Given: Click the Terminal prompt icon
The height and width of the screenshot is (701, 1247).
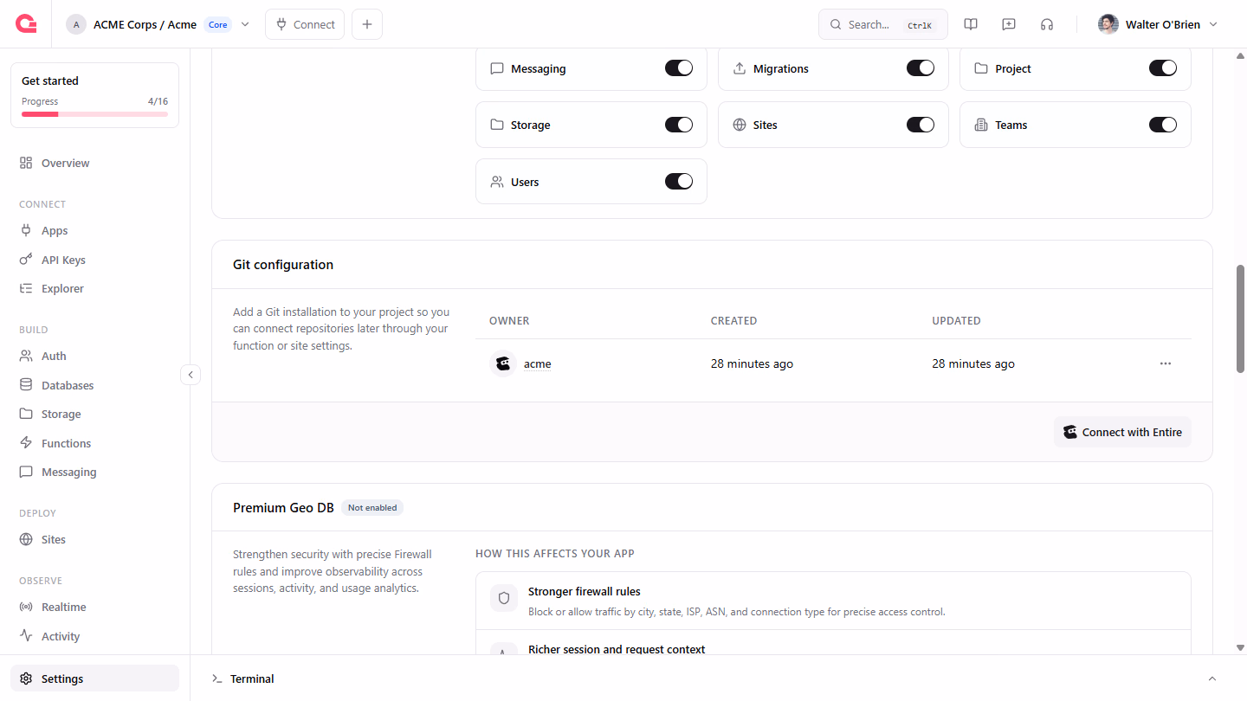Looking at the screenshot, I should tap(217, 678).
